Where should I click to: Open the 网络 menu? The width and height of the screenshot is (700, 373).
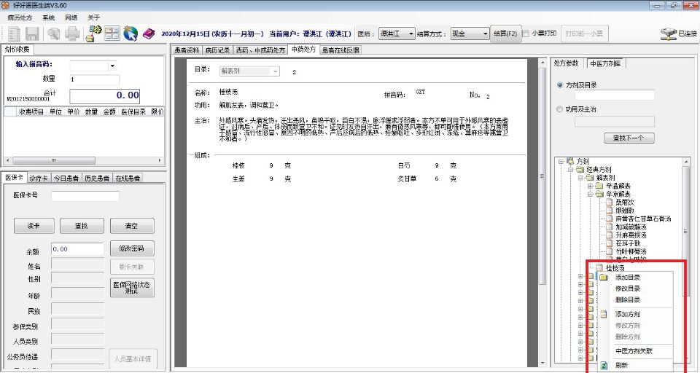pos(71,17)
